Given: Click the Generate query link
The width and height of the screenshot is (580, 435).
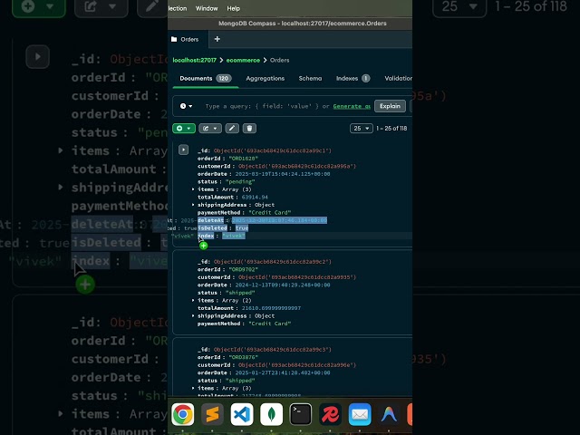Looking at the screenshot, I should tap(352, 106).
